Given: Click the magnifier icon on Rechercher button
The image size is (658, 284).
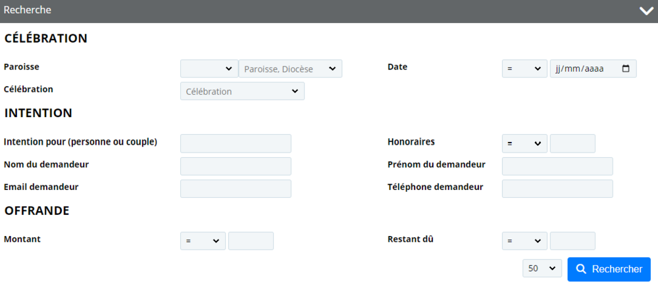Looking at the screenshot, I should click(581, 270).
